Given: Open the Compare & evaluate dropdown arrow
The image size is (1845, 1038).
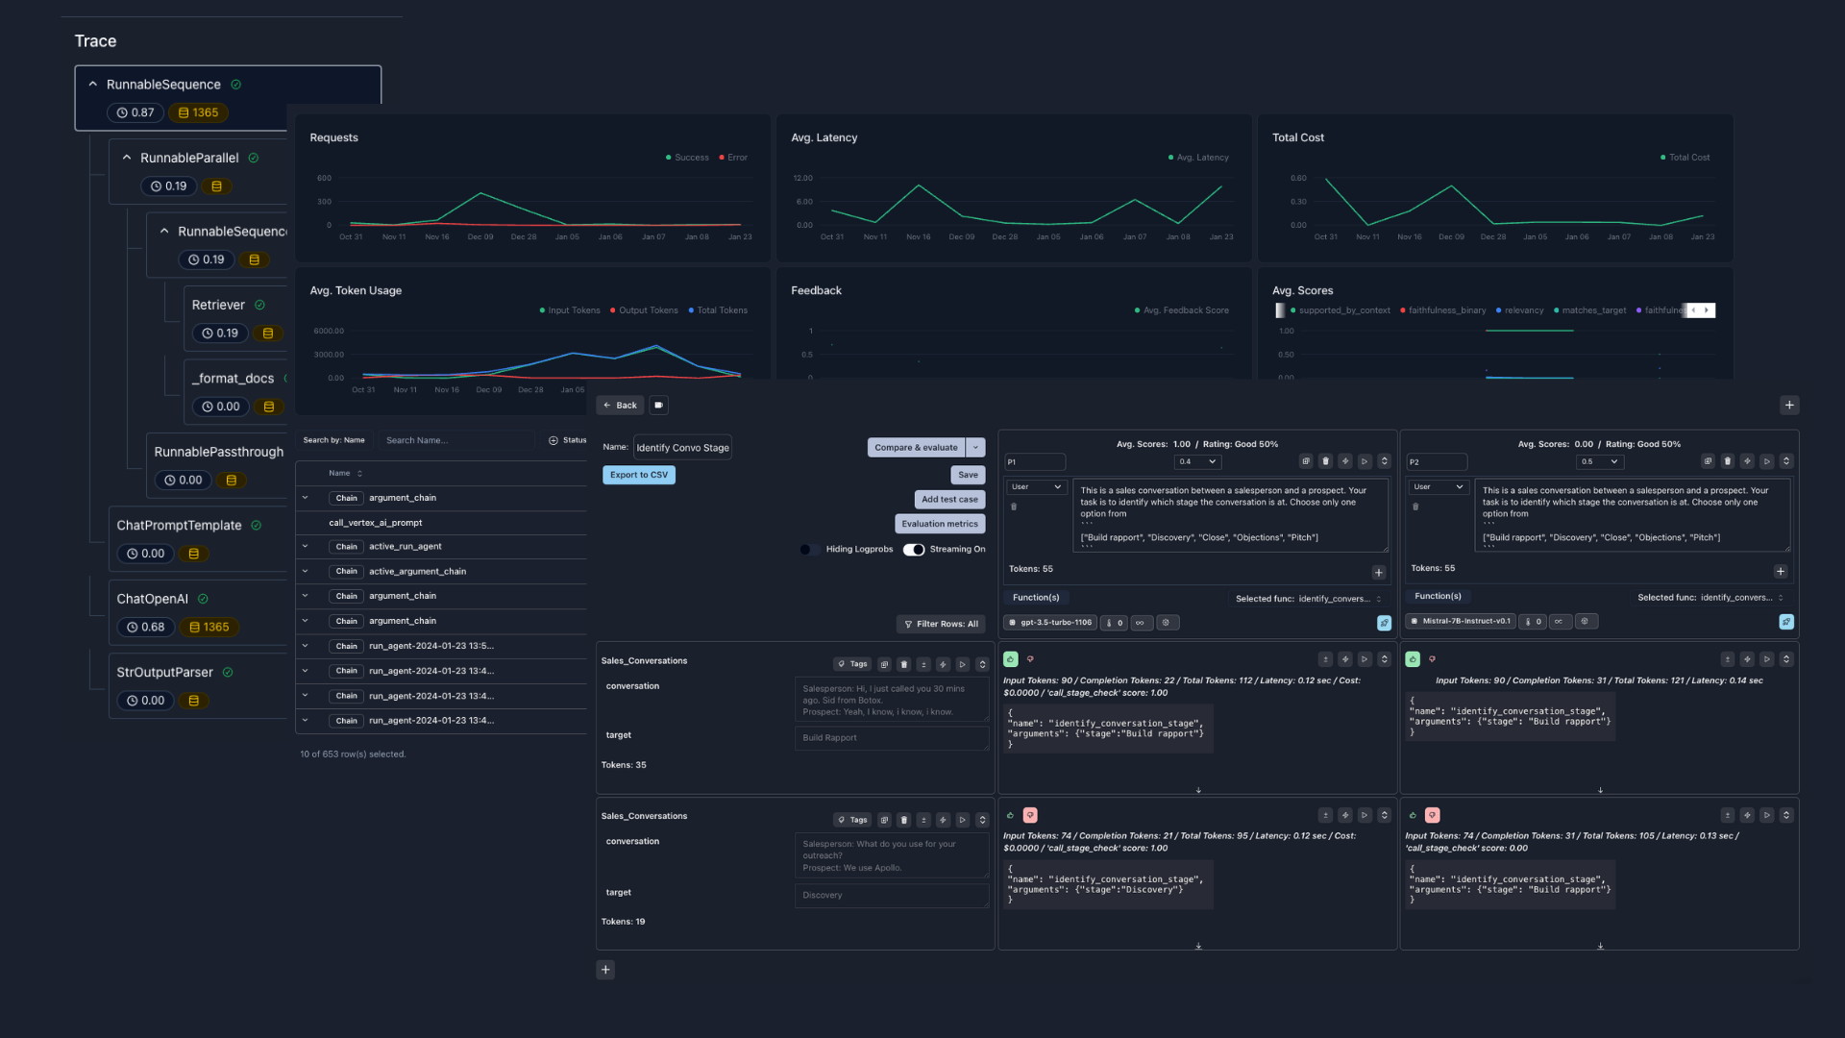Looking at the screenshot, I should coord(975,447).
